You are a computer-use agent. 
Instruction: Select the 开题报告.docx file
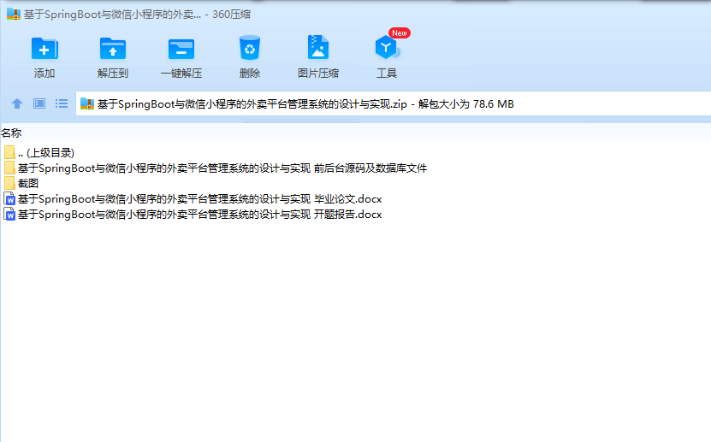(193, 215)
